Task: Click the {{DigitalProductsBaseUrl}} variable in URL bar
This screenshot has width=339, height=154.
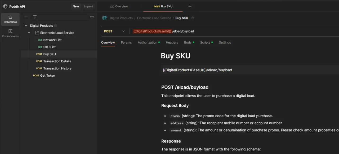Action: click(x=152, y=31)
